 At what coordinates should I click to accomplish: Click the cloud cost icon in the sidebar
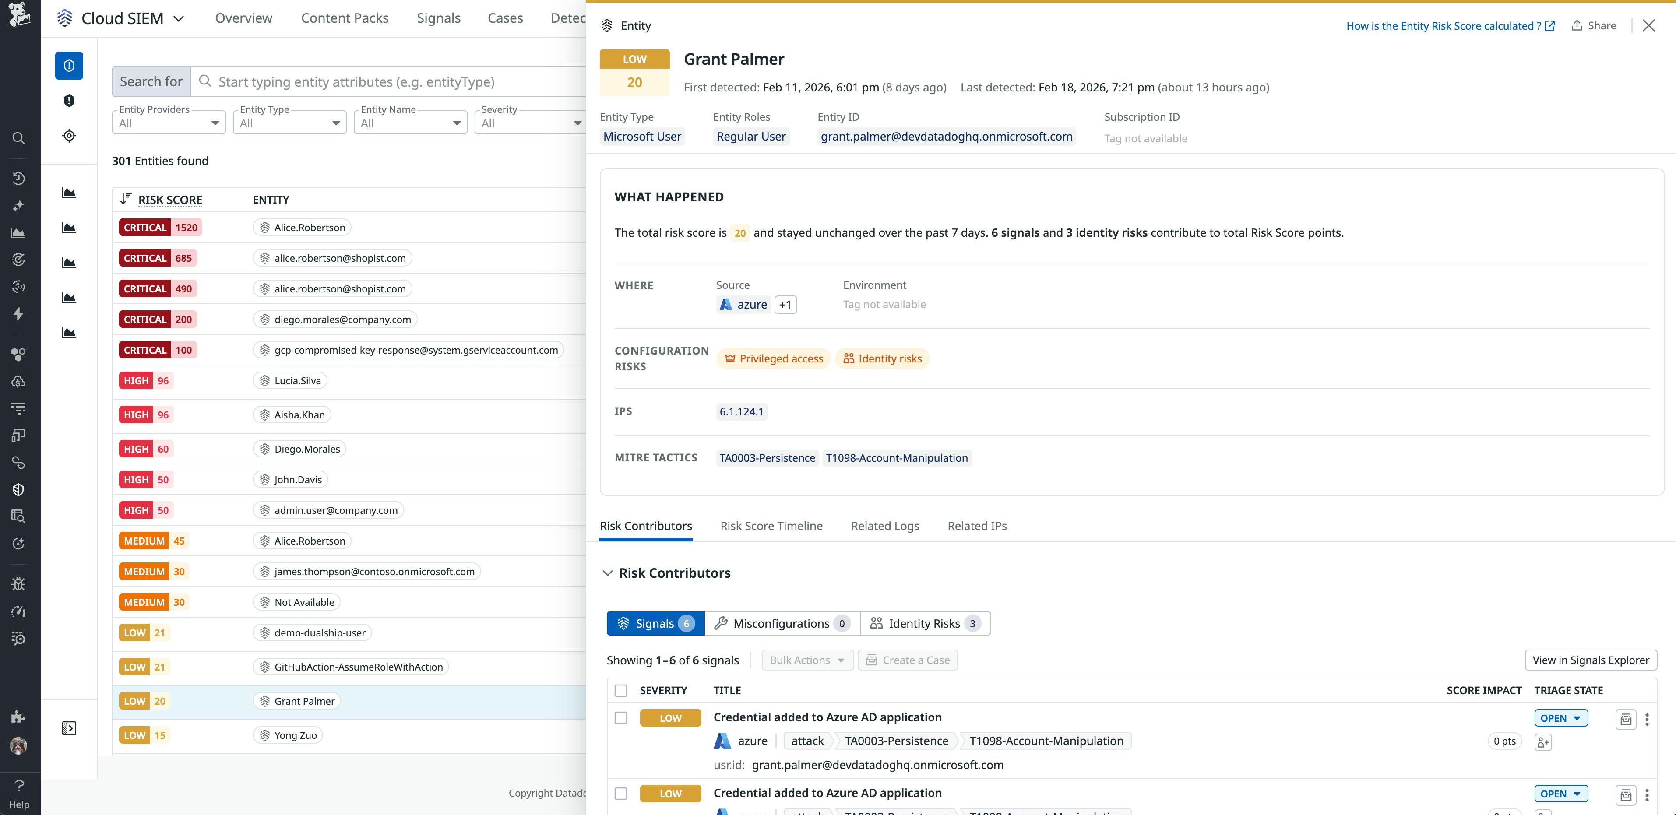click(x=18, y=382)
